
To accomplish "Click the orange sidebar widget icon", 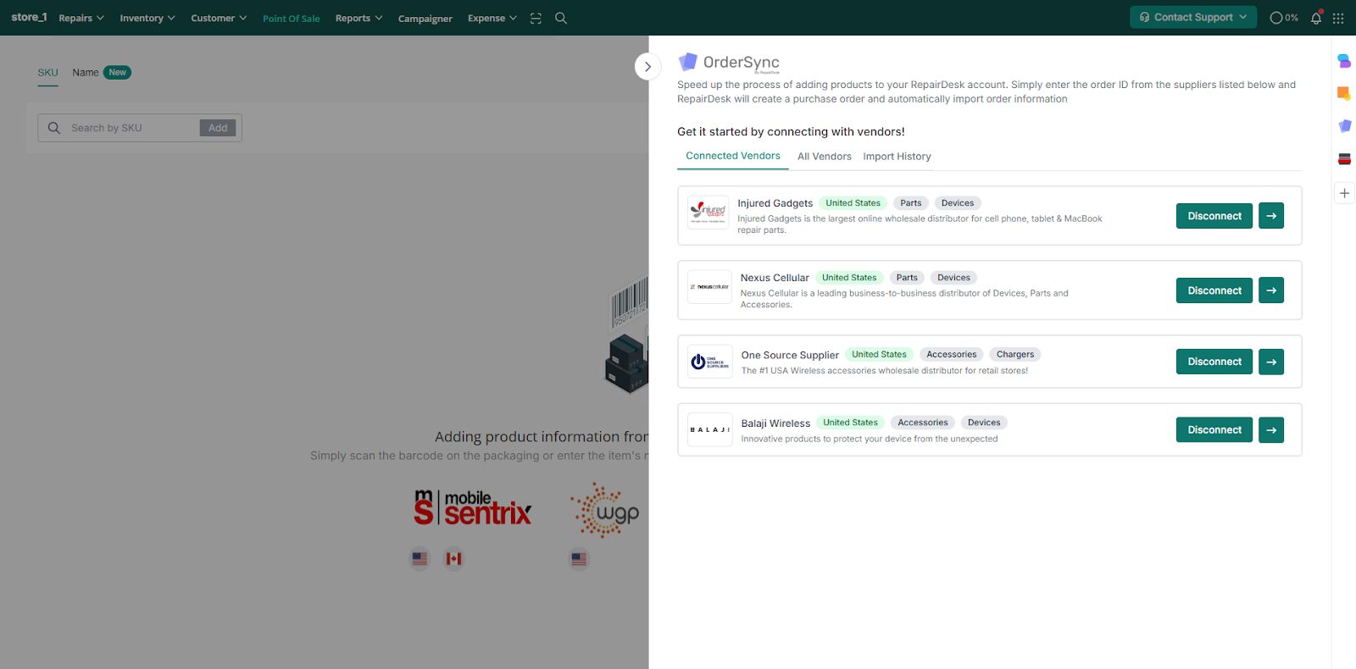I will 1344,93.
